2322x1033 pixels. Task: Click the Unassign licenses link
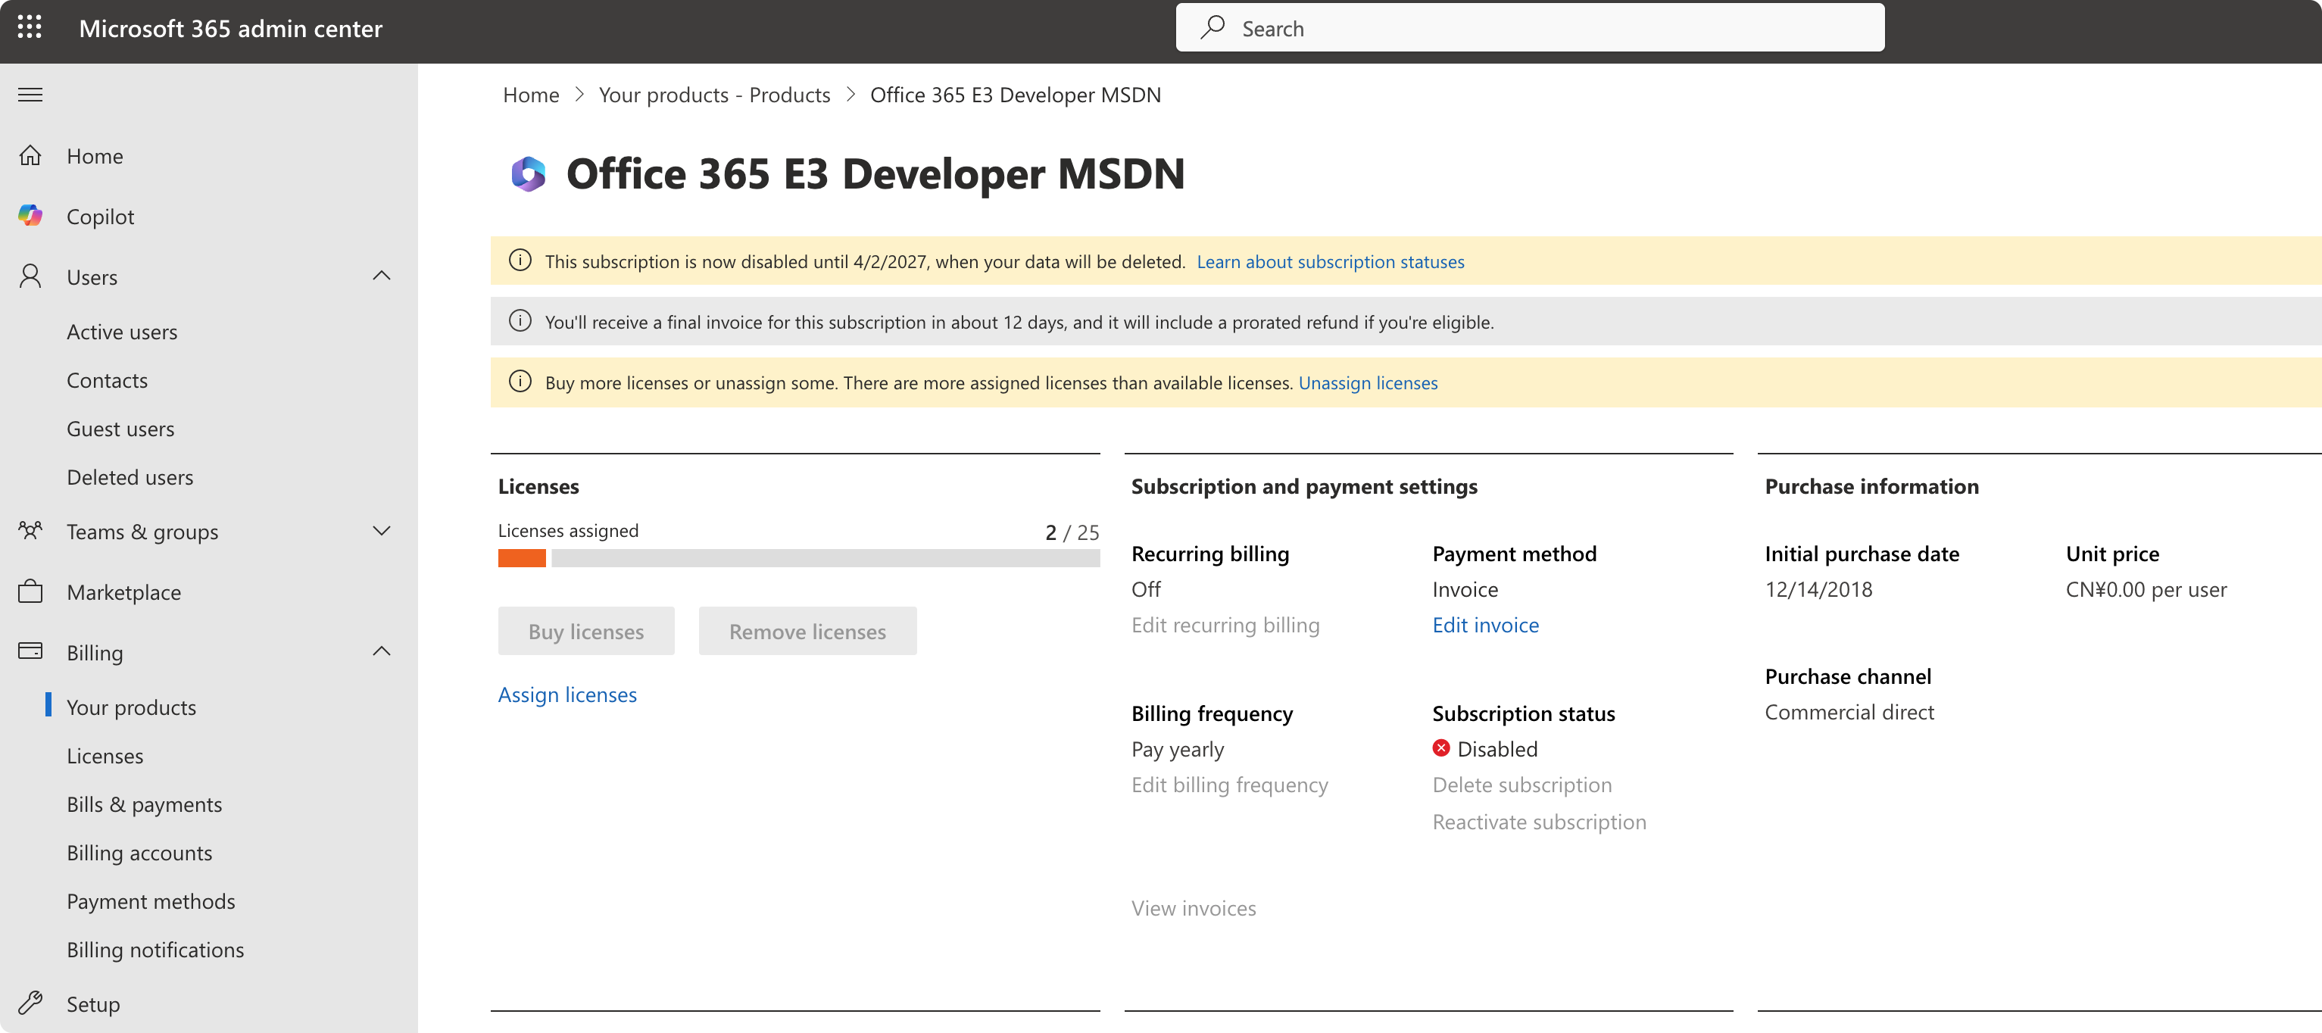coord(1368,382)
